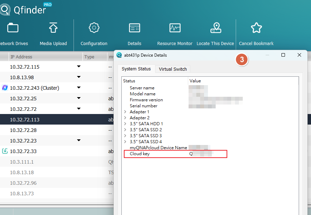Click the Cancel Bookmark star icon
The height and width of the screenshot is (215, 311).
click(x=256, y=28)
